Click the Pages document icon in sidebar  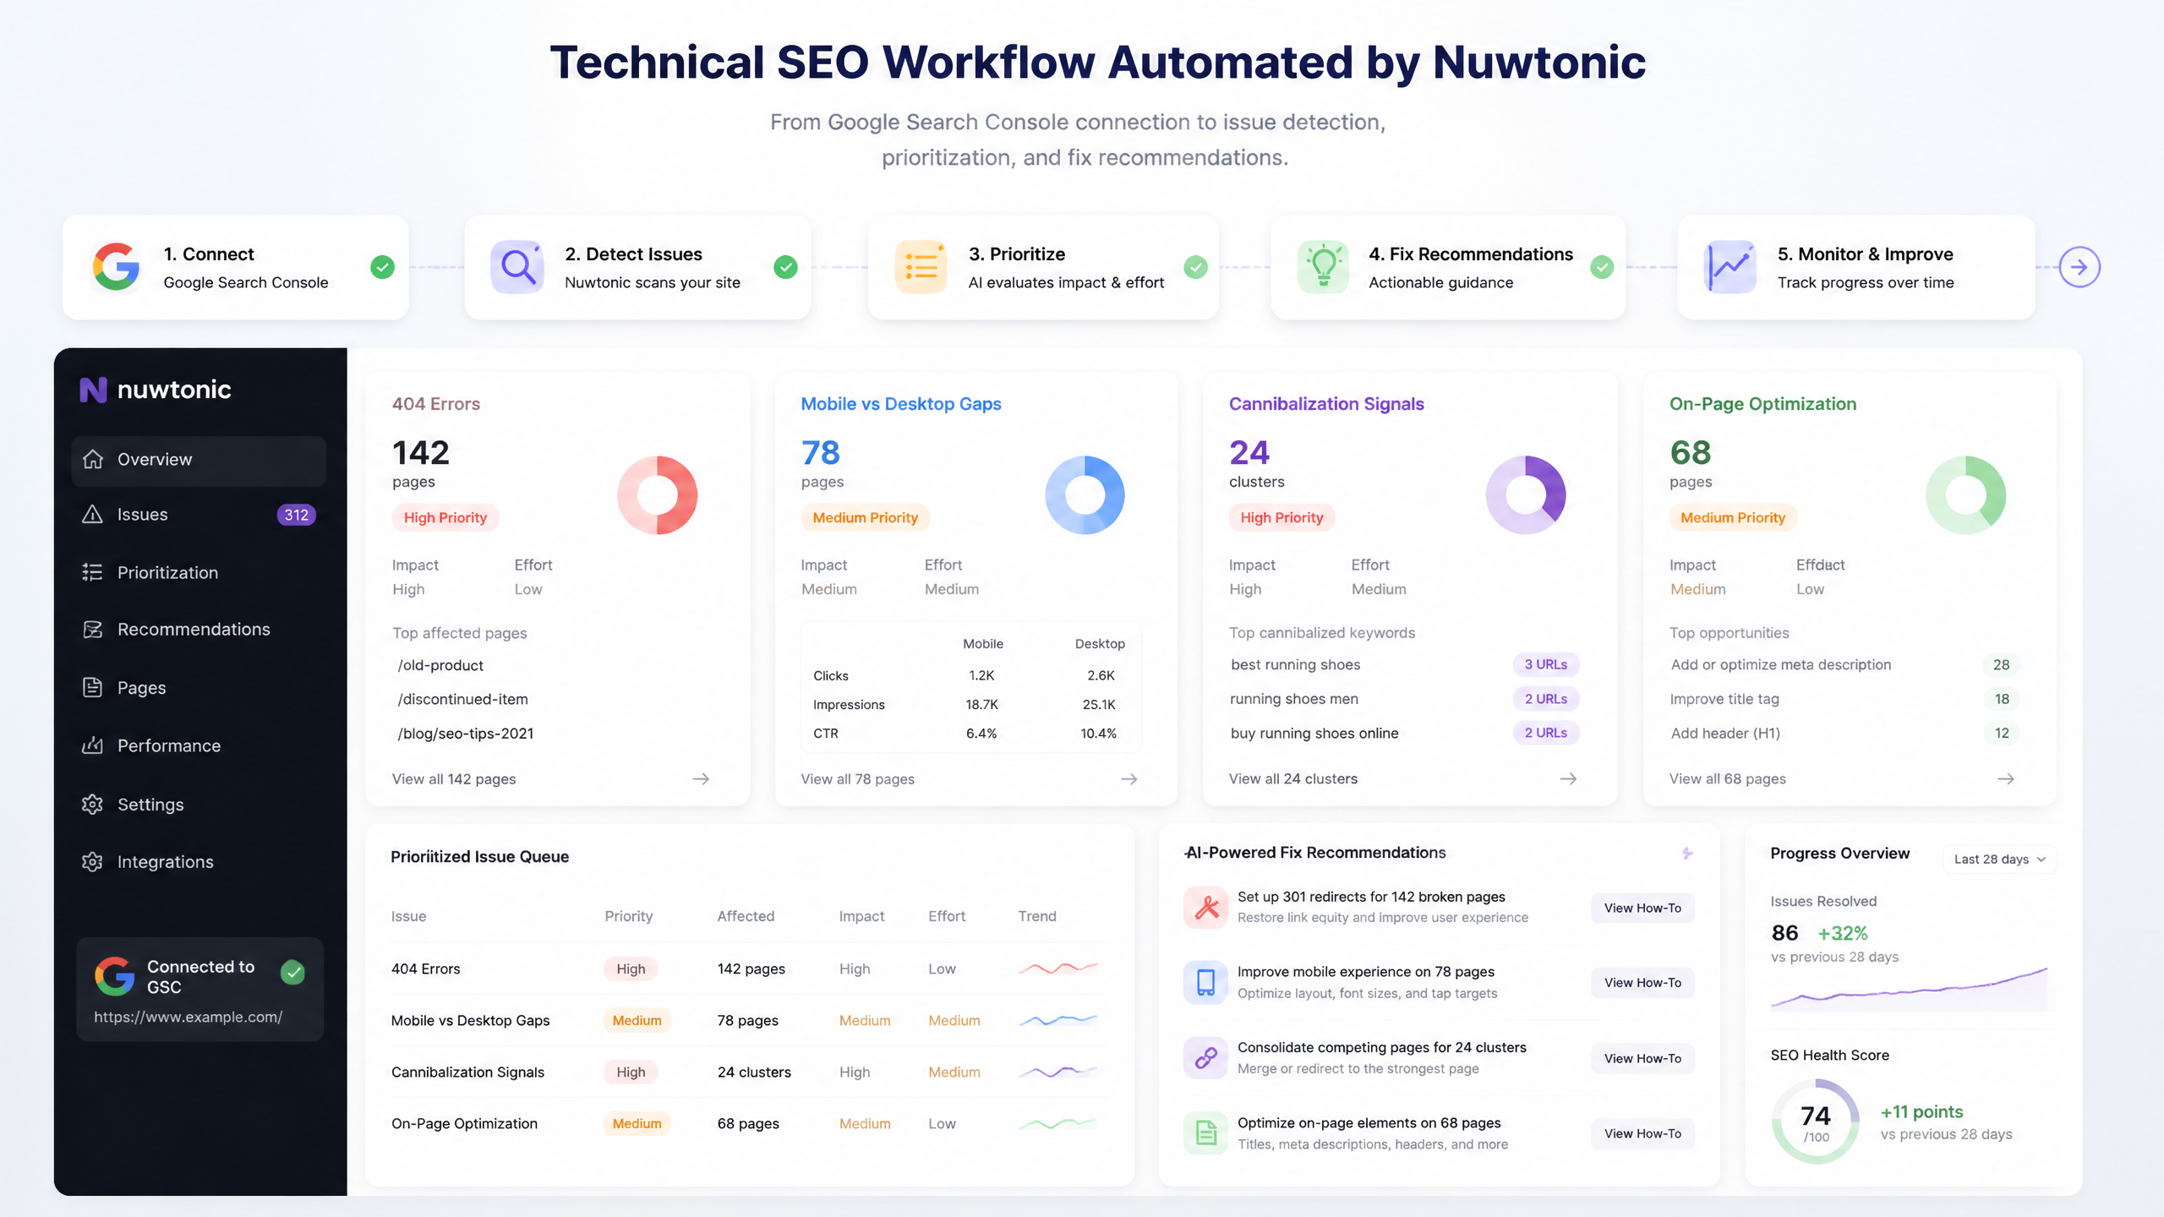click(x=92, y=688)
